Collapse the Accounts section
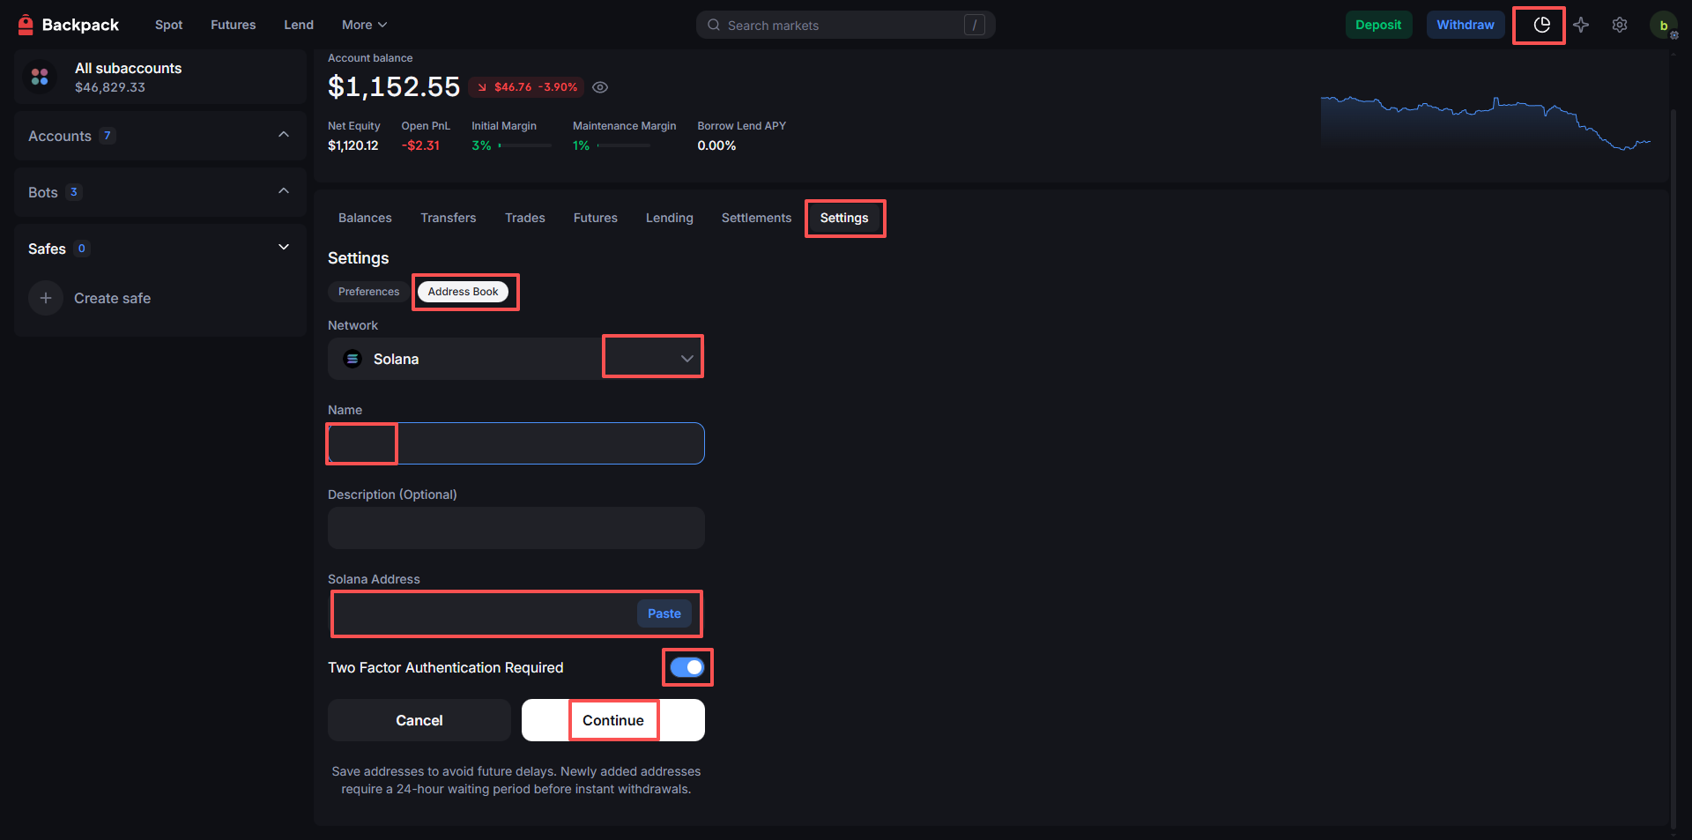Image resolution: width=1692 pixels, height=840 pixels. (284, 135)
